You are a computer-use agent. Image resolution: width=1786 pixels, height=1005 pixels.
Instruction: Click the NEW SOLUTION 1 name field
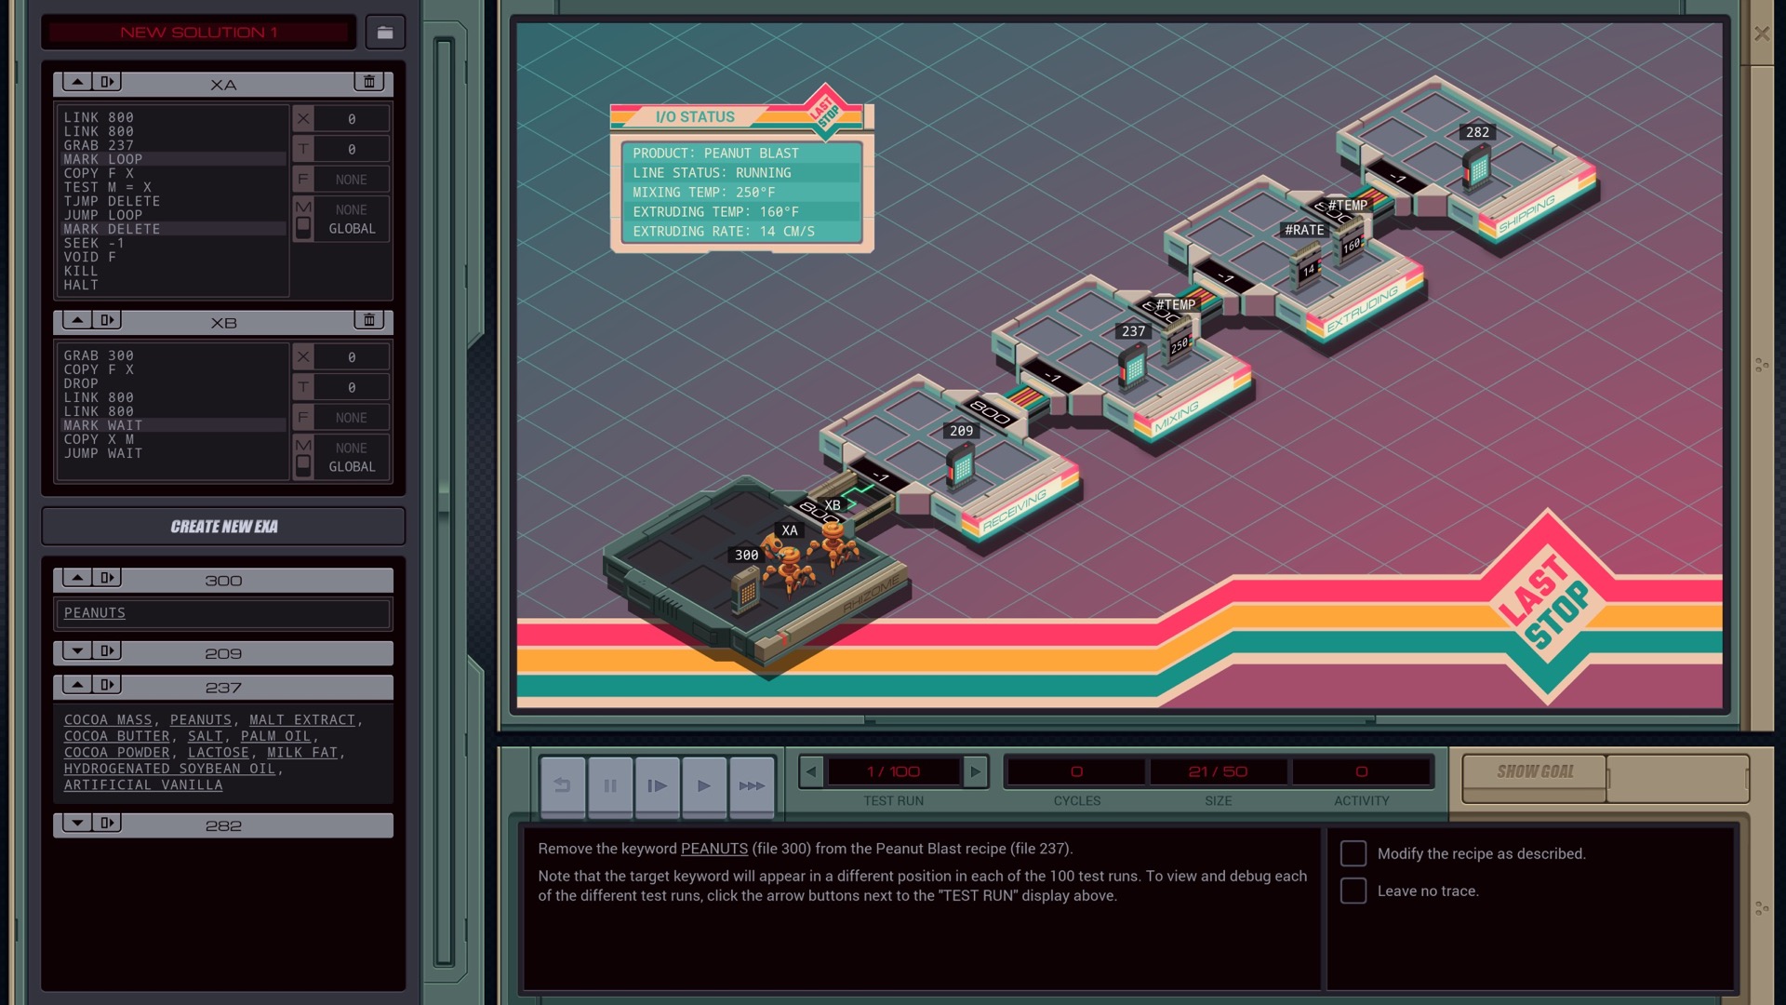(199, 33)
